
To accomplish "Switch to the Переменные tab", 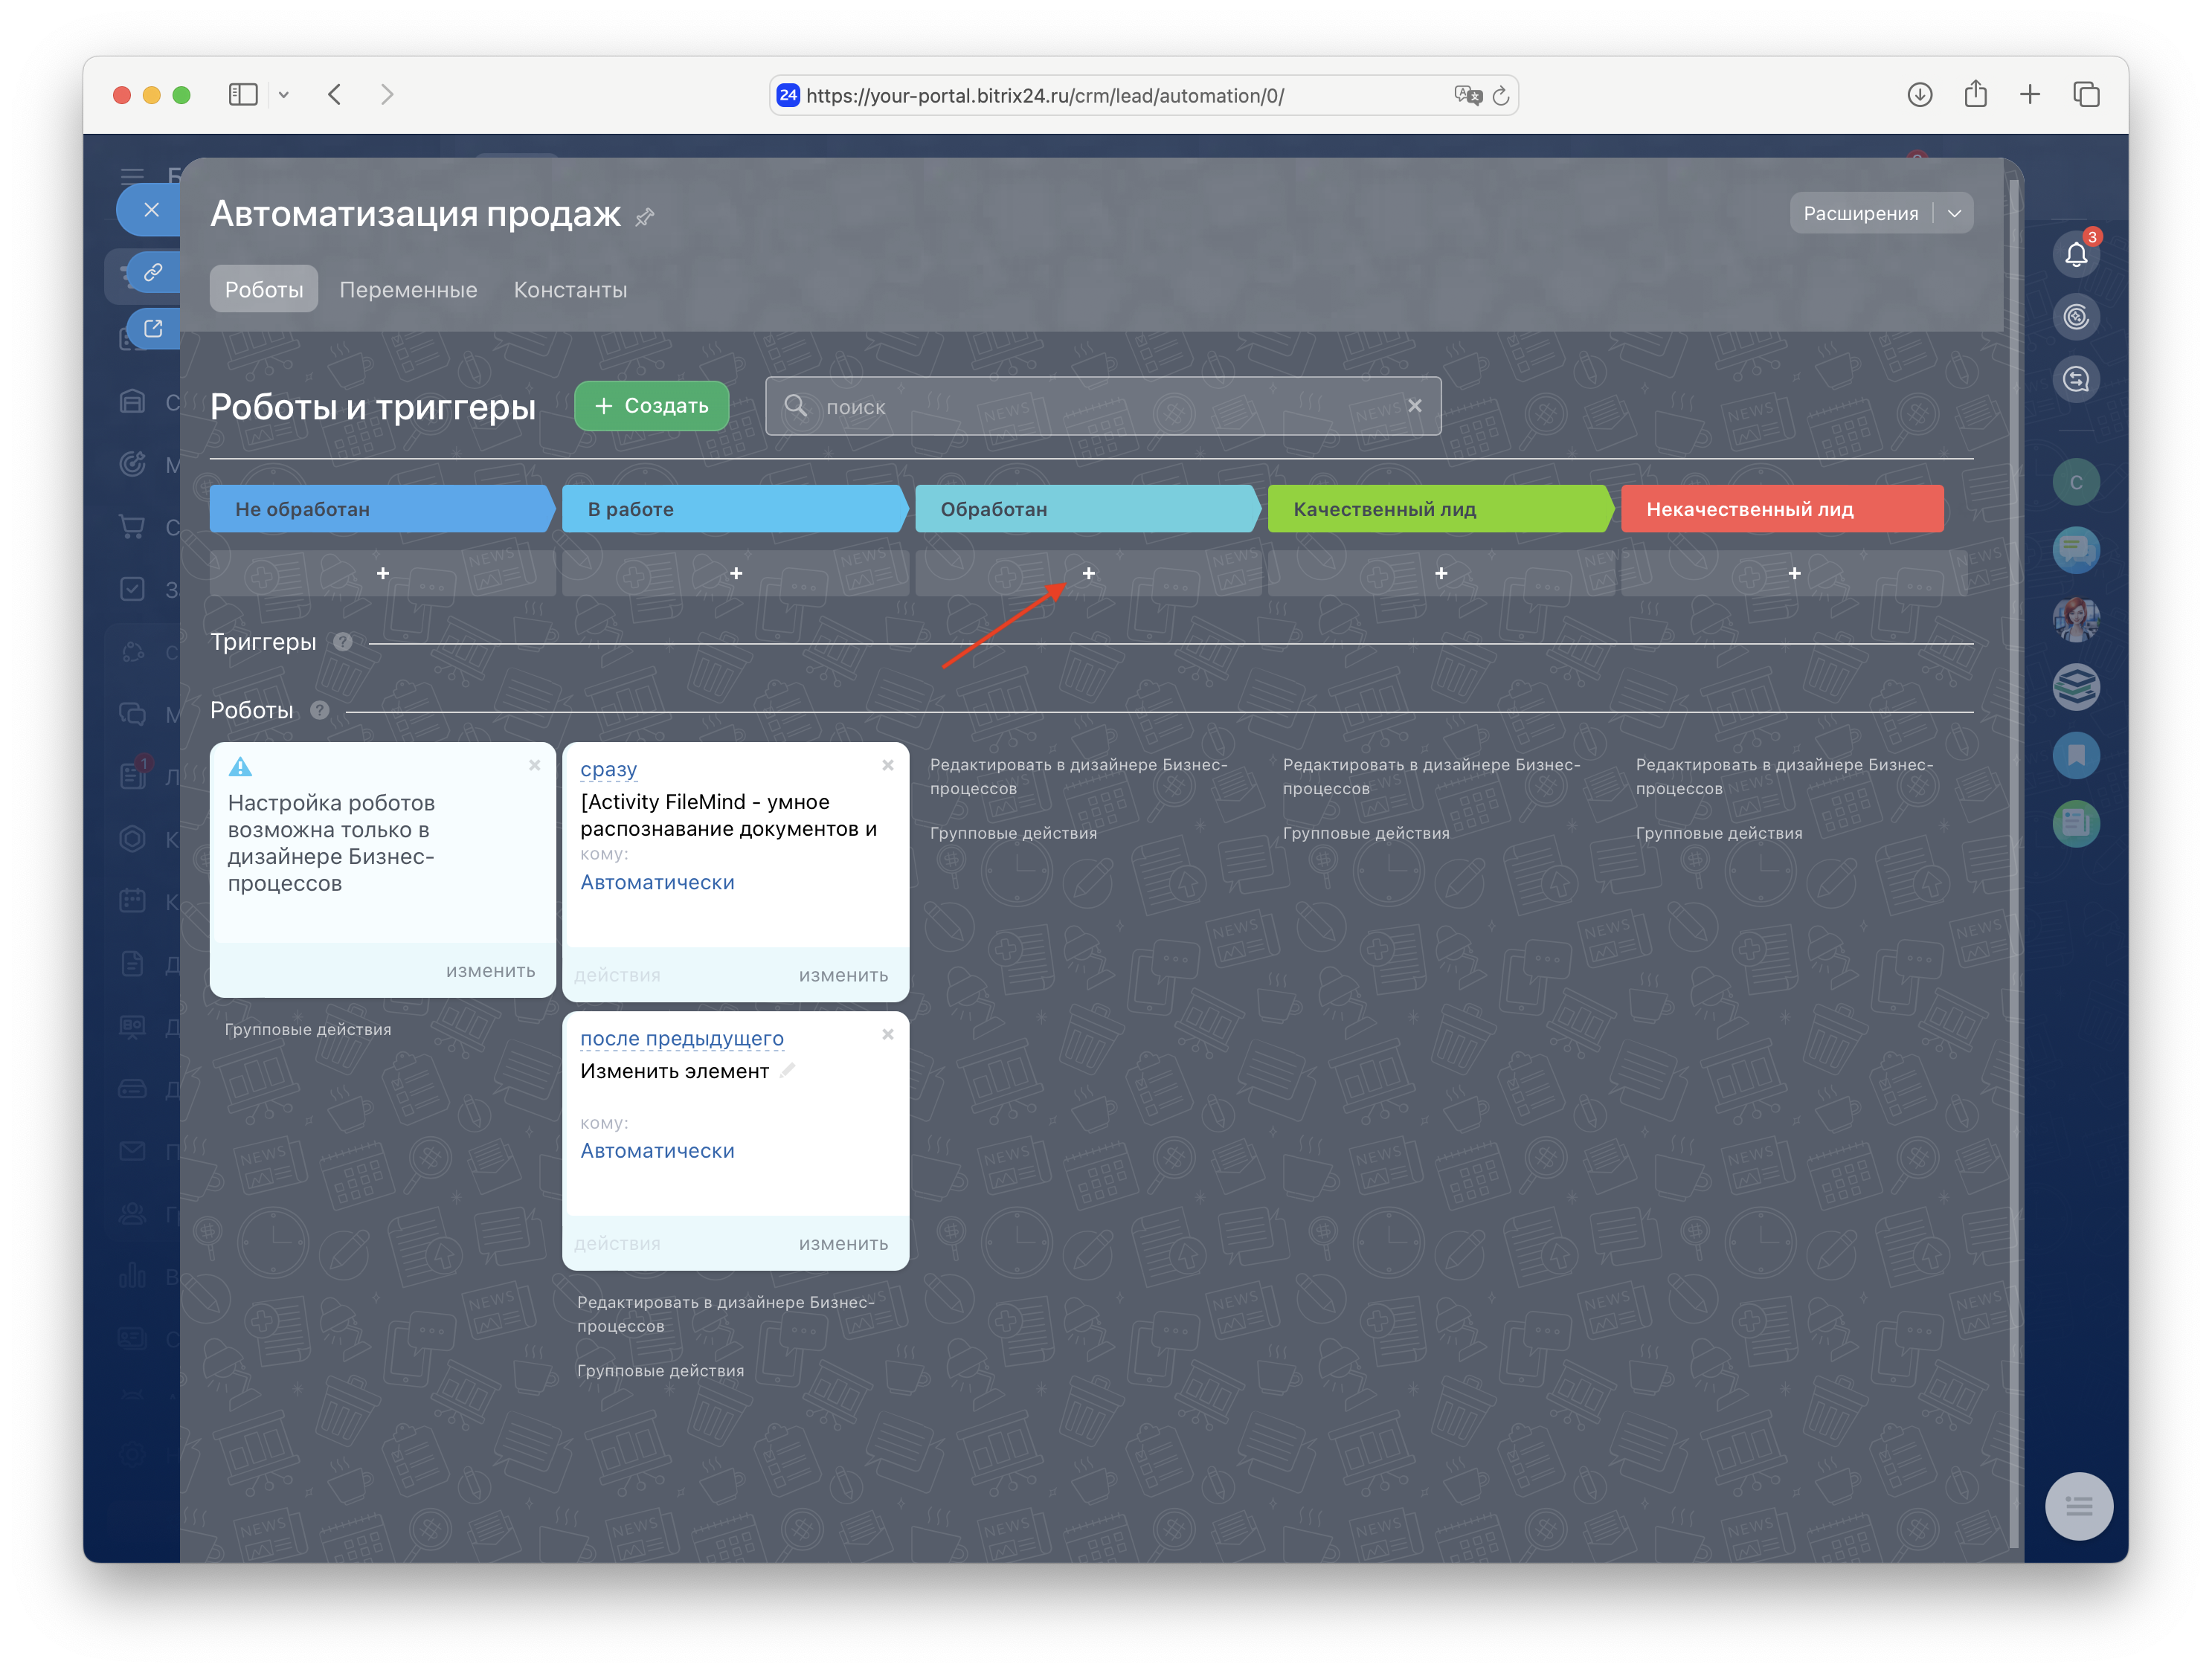I will tap(408, 290).
